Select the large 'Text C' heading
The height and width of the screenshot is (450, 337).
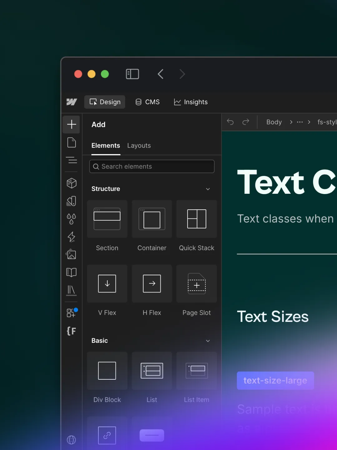point(287,182)
